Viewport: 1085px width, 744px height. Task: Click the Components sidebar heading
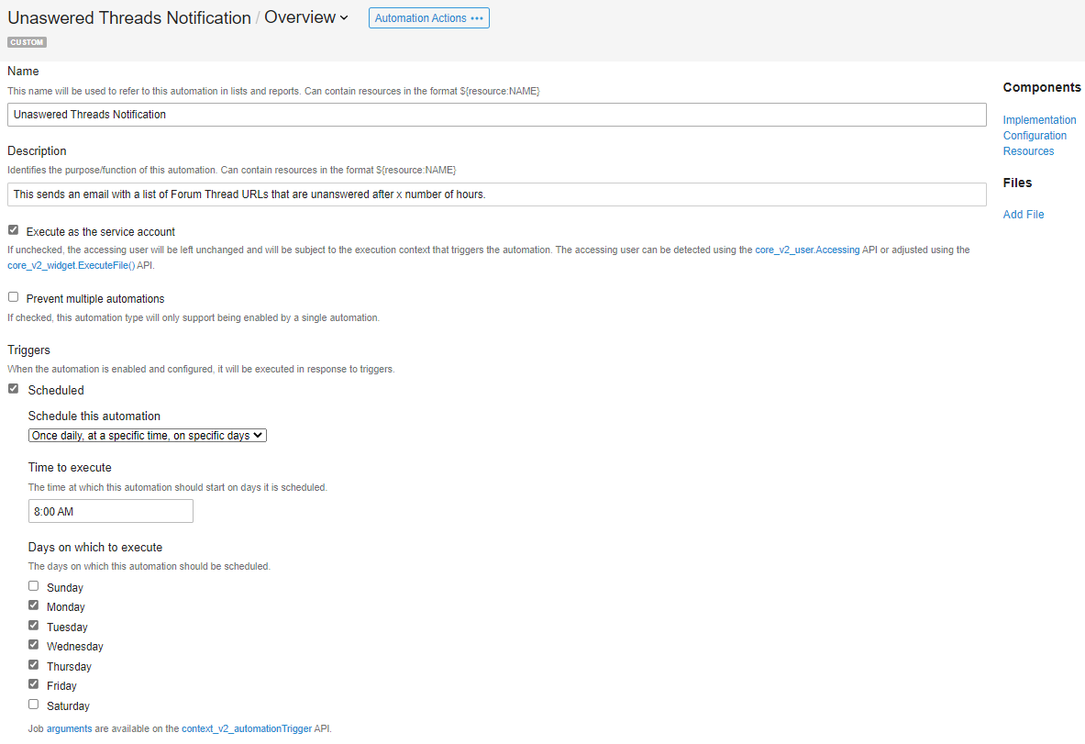pyautogui.click(x=1041, y=88)
